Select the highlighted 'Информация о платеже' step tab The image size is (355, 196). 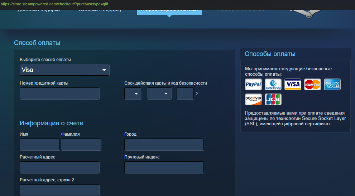tap(169, 10)
